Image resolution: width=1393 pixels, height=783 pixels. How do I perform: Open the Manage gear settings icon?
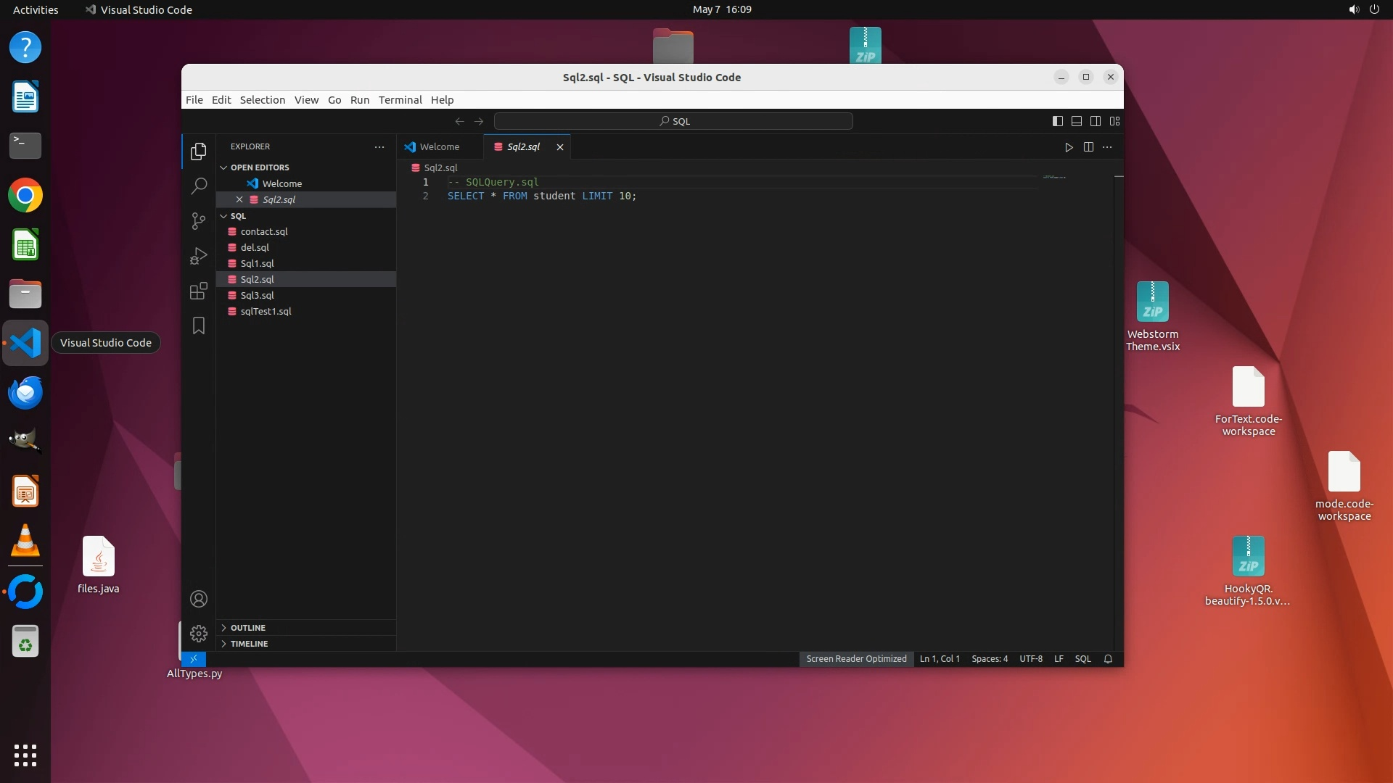[x=198, y=634]
